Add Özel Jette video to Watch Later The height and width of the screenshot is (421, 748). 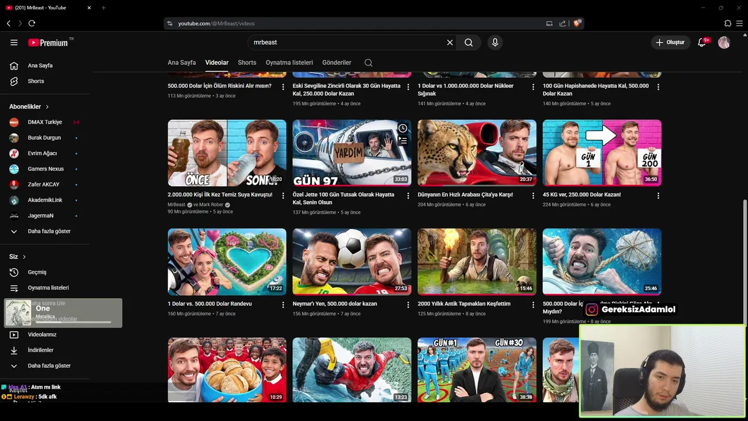[x=403, y=128]
